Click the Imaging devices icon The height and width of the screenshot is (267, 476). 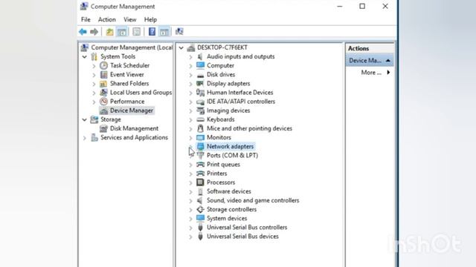[200, 111]
